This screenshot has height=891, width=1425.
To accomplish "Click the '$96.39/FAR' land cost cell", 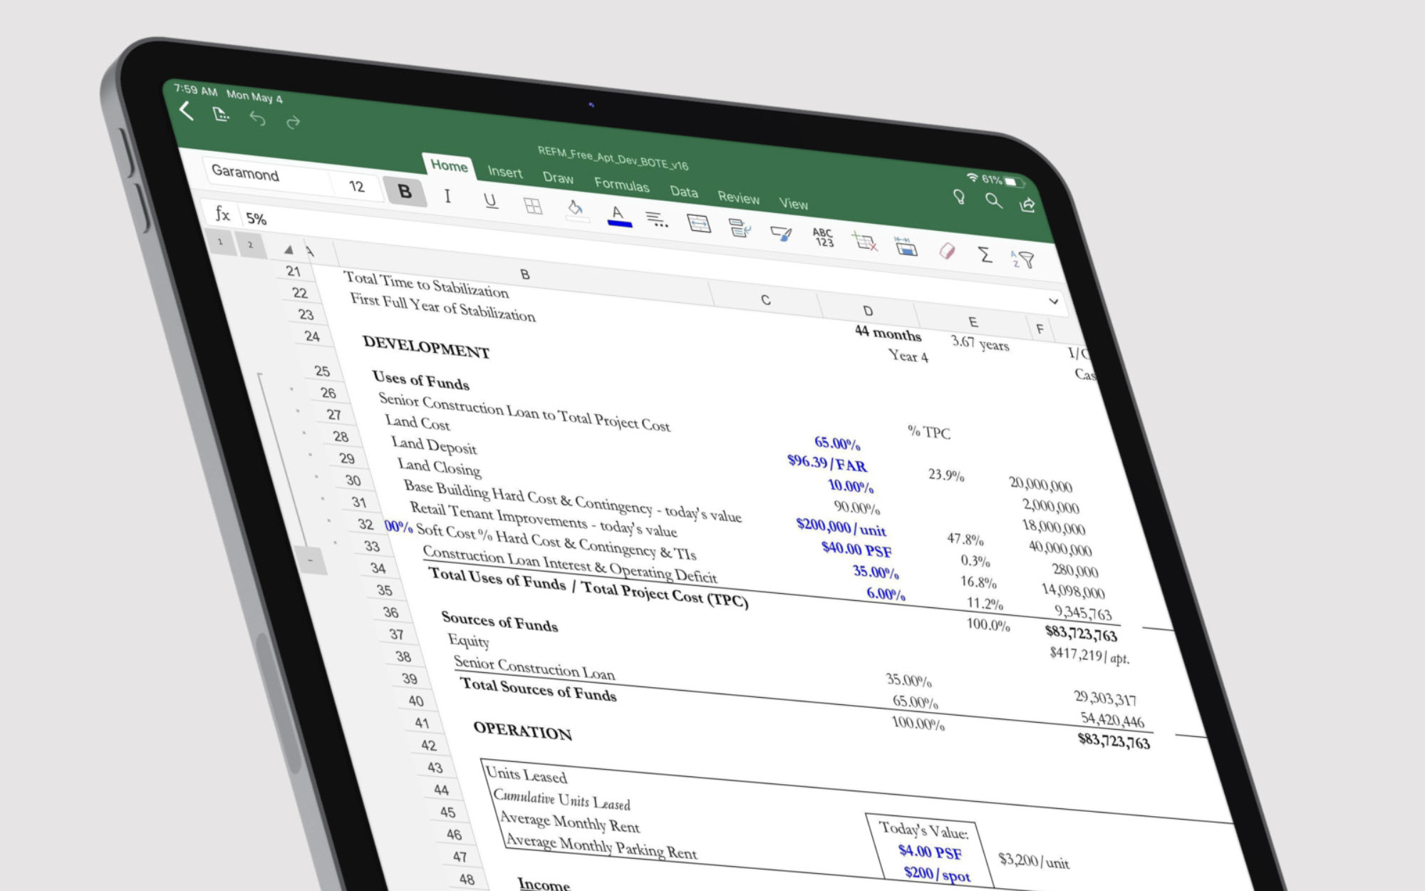I will click(x=827, y=463).
